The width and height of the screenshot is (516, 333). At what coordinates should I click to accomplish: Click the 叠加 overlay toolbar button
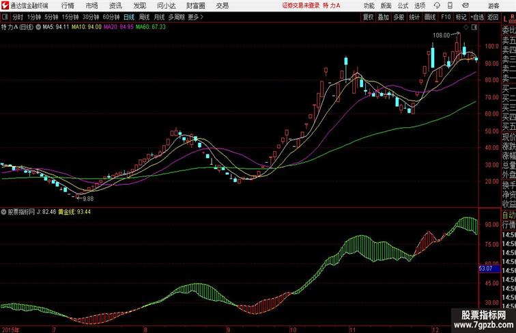[384, 17]
